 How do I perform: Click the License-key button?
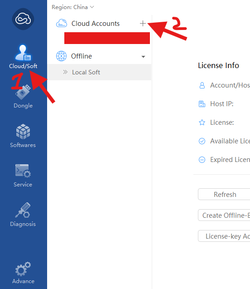[x=224, y=236]
